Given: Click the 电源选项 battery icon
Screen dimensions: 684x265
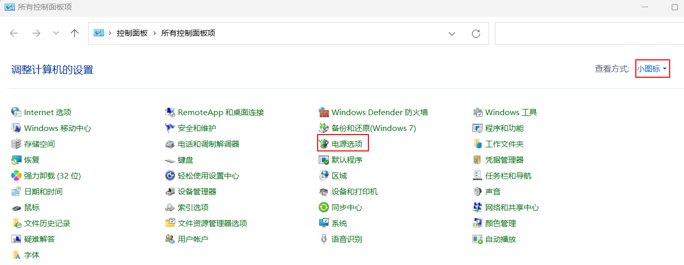Looking at the screenshot, I should (323, 144).
